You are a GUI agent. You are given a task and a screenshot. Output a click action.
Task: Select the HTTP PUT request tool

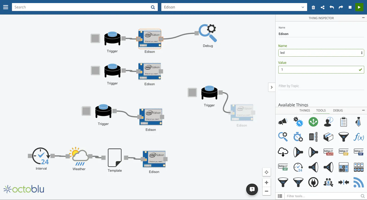(x=359, y=152)
